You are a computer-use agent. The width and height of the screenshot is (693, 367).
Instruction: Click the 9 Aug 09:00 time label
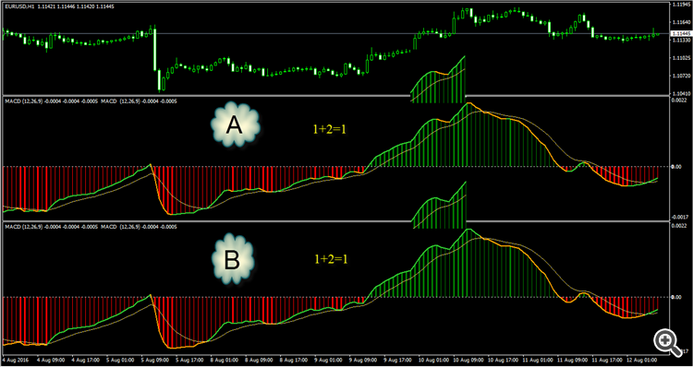[363, 361]
